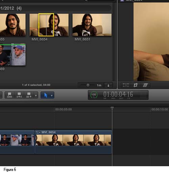Click the Distort tool icon under viewer
The width and height of the screenshot is (169, 173).
point(145,85)
